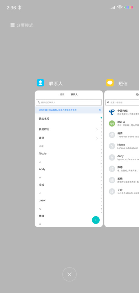Image resolution: width=139 pixels, height=293 pixels.
Task: Tap the contacts search magnifier icon
Action: [39, 102]
